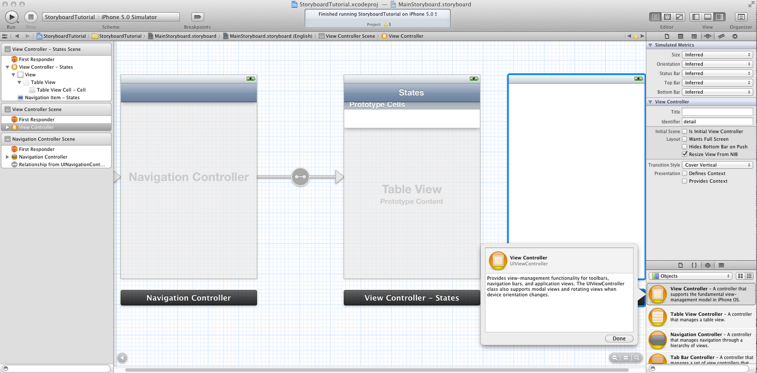Image resolution: width=757 pixels, height=373 pixels.
Task: Hide the document outline with arrow button
Action: pyautogui.click(x=122, y=358)
